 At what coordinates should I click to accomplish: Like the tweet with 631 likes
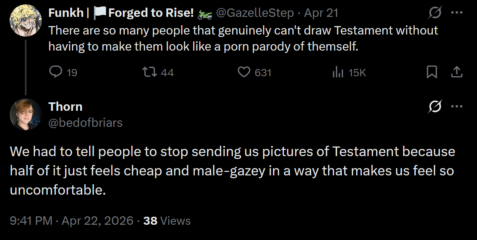(244, 72)
